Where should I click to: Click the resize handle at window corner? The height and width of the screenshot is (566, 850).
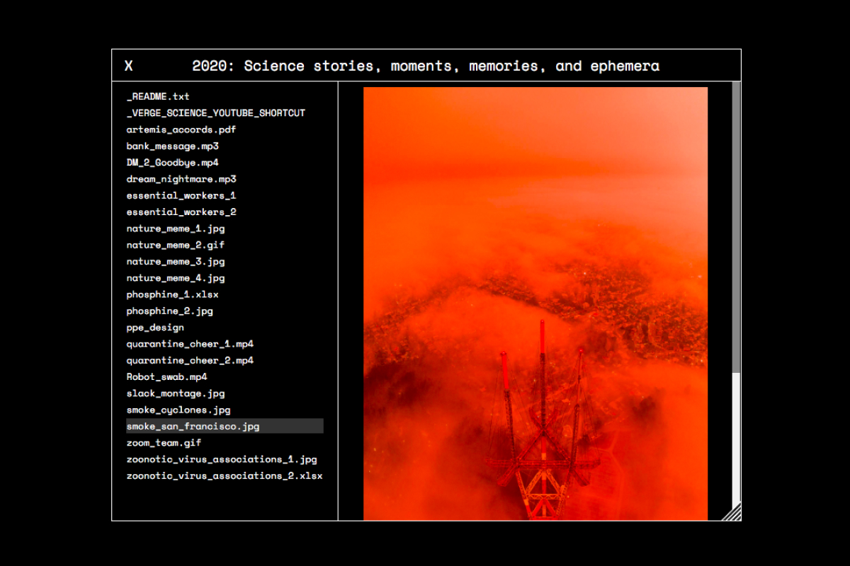[x=733, y=513]
